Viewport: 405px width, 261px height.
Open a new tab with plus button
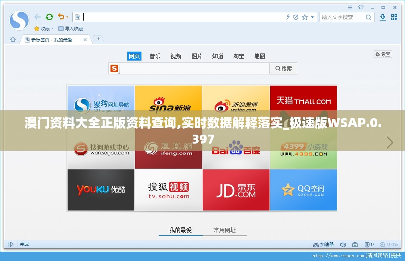99,39
